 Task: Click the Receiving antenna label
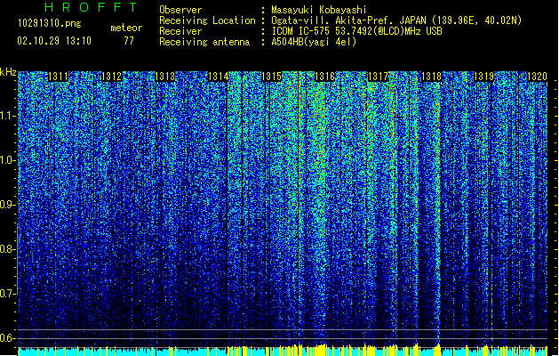point(204,42)
